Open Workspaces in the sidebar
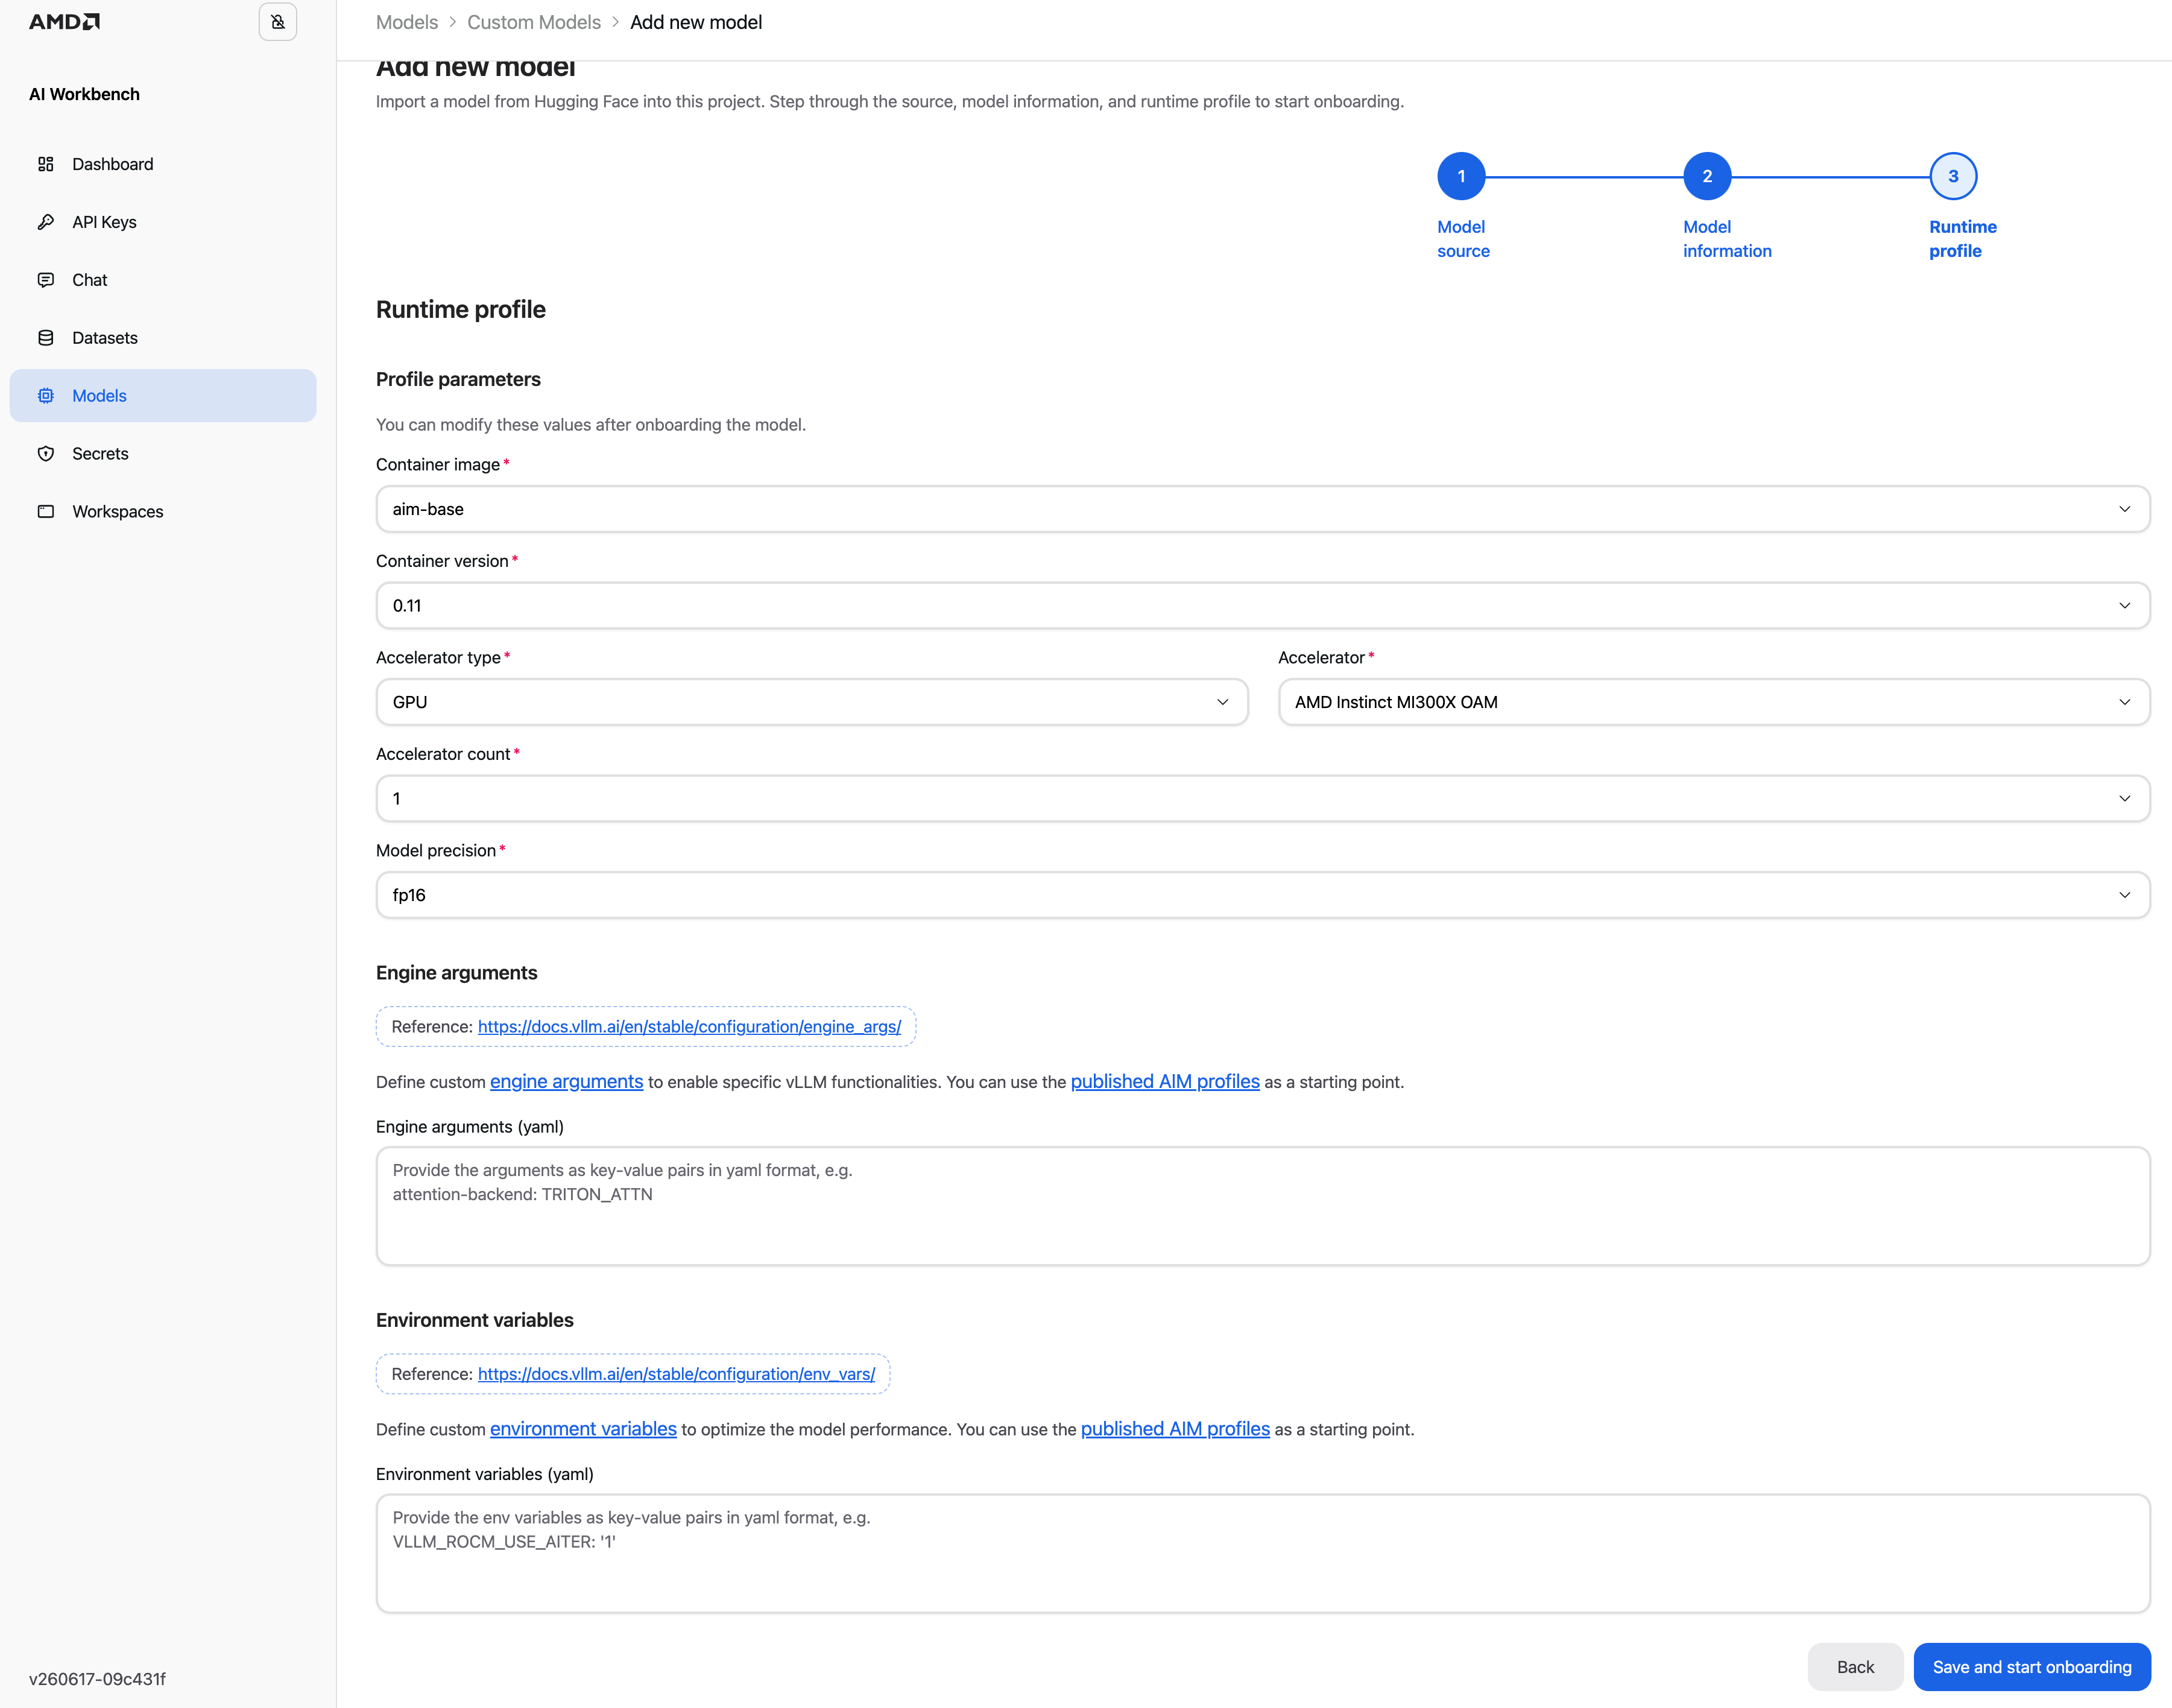Viewport: 2172px width, 1708px height. [163, 512]
